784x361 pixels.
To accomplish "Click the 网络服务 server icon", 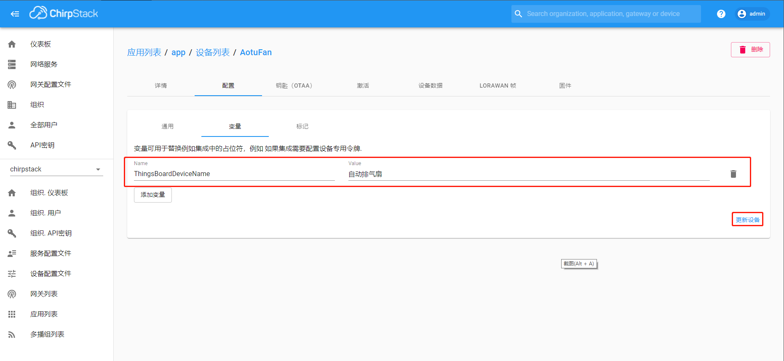I will pos(12,64).
